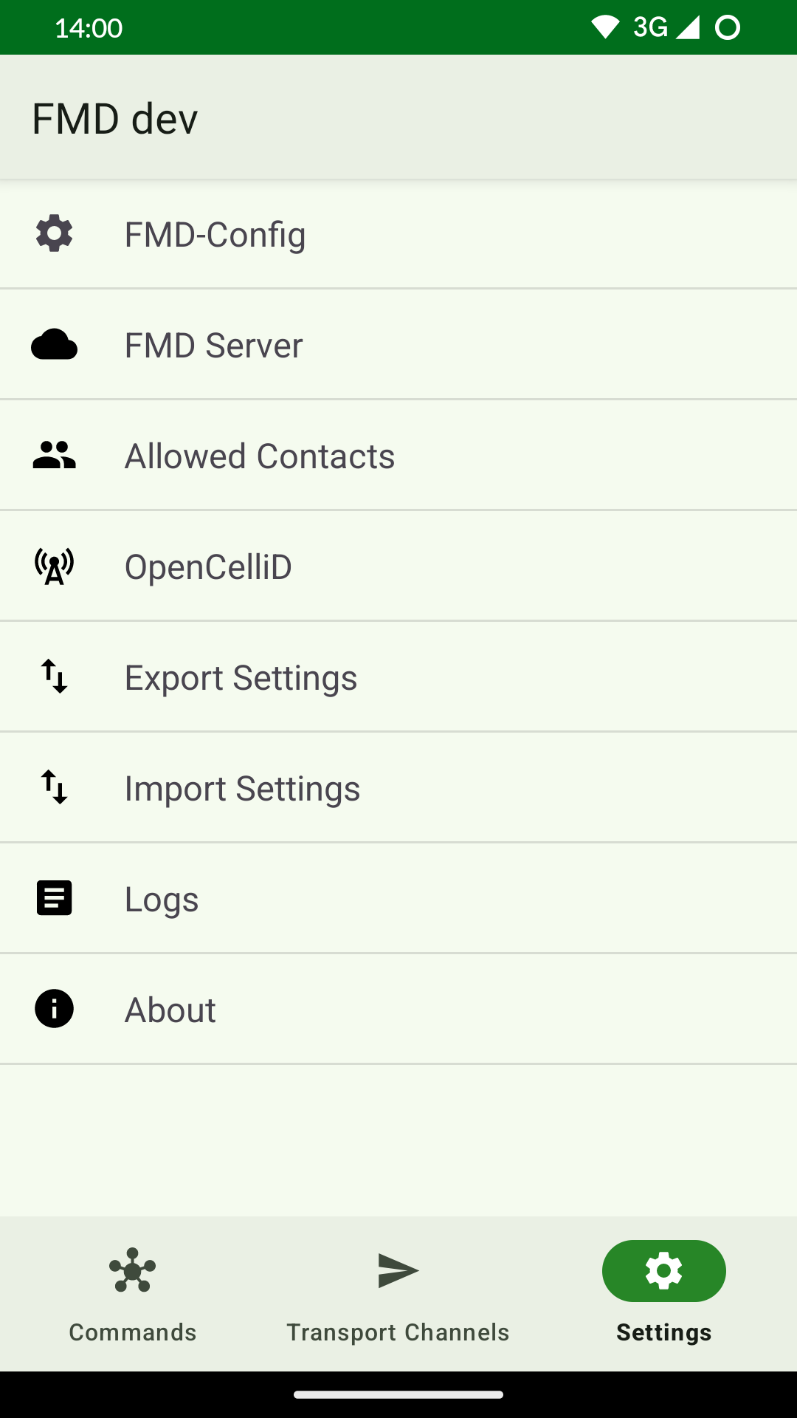Open the About page
The image size is (797, 1418).
click(170, 1010)
